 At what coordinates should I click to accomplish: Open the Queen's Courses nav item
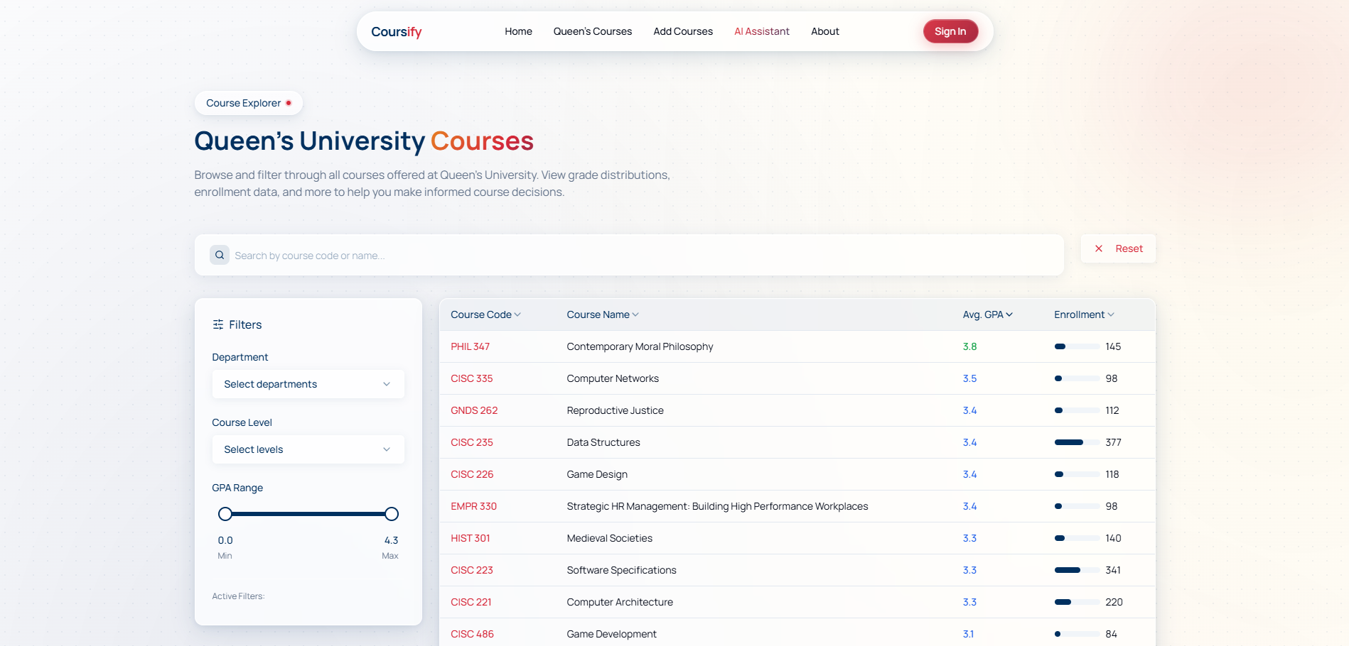[592, 31]
